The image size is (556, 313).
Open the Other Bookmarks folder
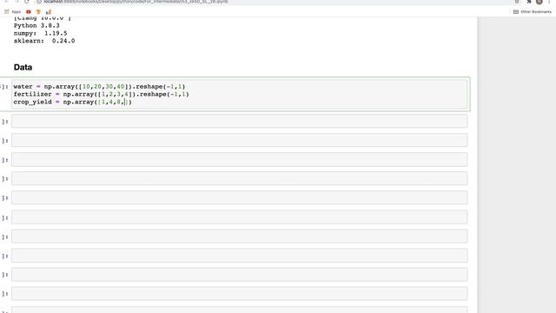[533, 11]
